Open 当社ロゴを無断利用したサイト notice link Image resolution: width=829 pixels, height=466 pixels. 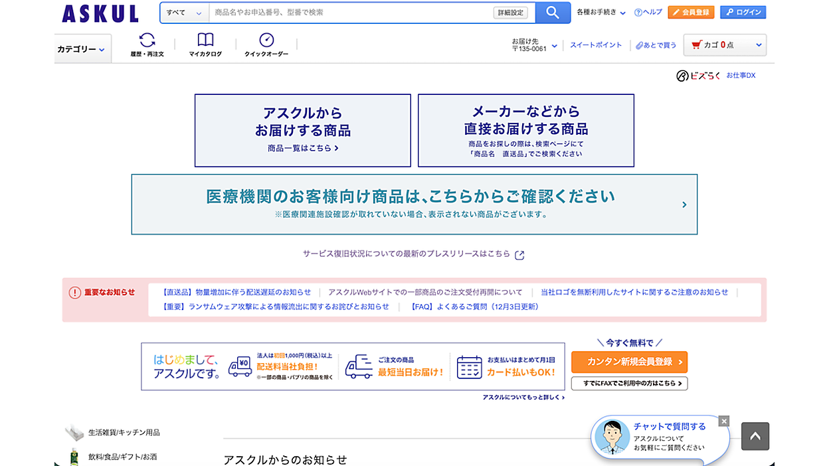pos(634,292)
